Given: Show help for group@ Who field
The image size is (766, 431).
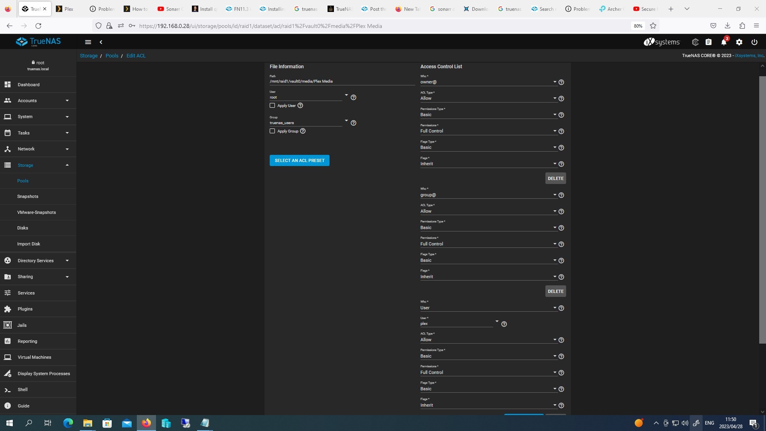Looking at the screenshot, I should pyautogui.click(x=561, y=195).
